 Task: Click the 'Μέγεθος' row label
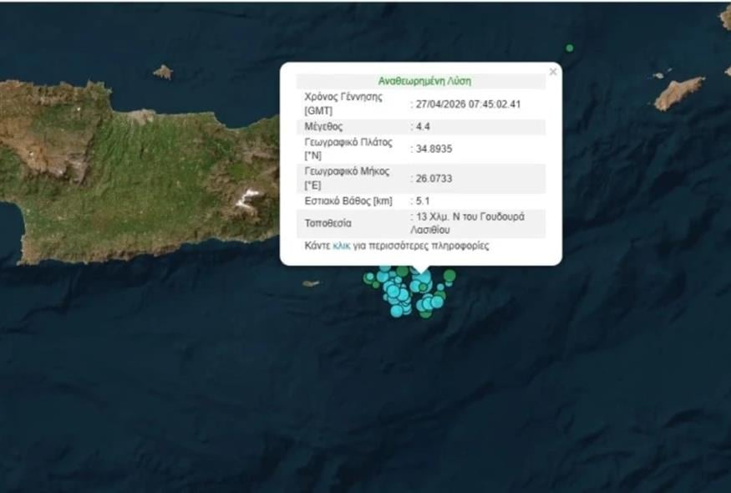click(x=326, y=127)
